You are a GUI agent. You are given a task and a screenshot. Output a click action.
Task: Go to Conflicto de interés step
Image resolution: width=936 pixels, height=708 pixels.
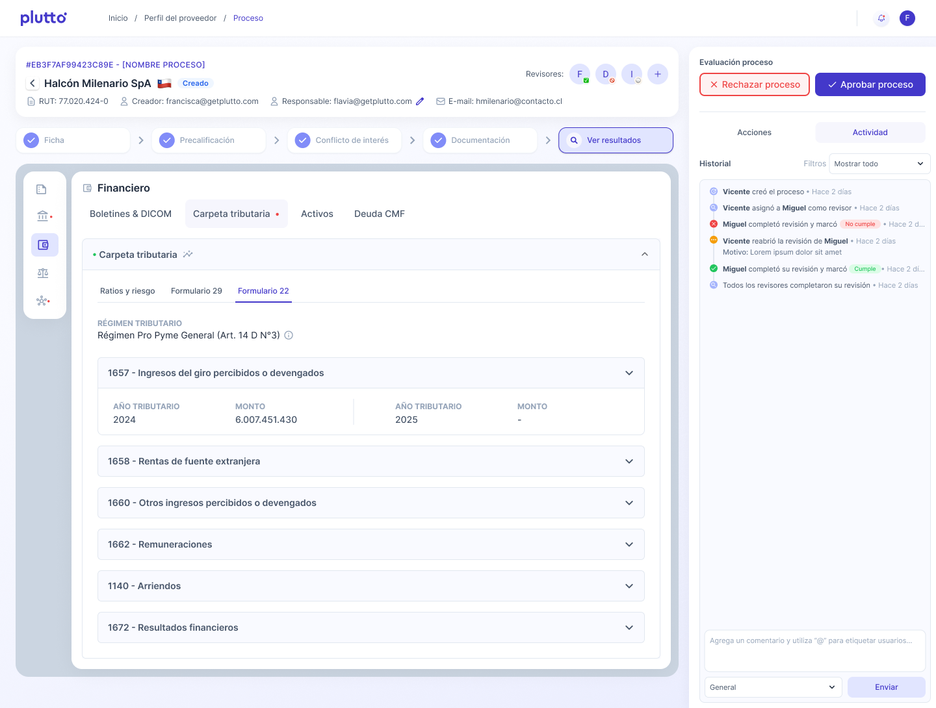pos(344,140)
